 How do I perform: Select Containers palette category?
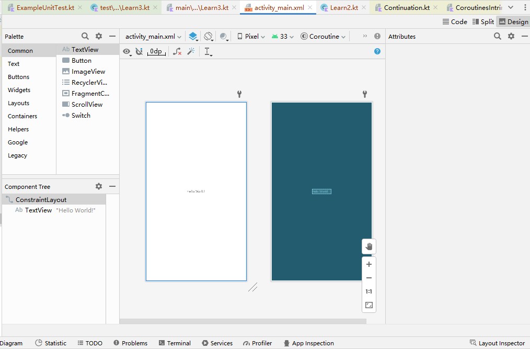pos(29,116)
